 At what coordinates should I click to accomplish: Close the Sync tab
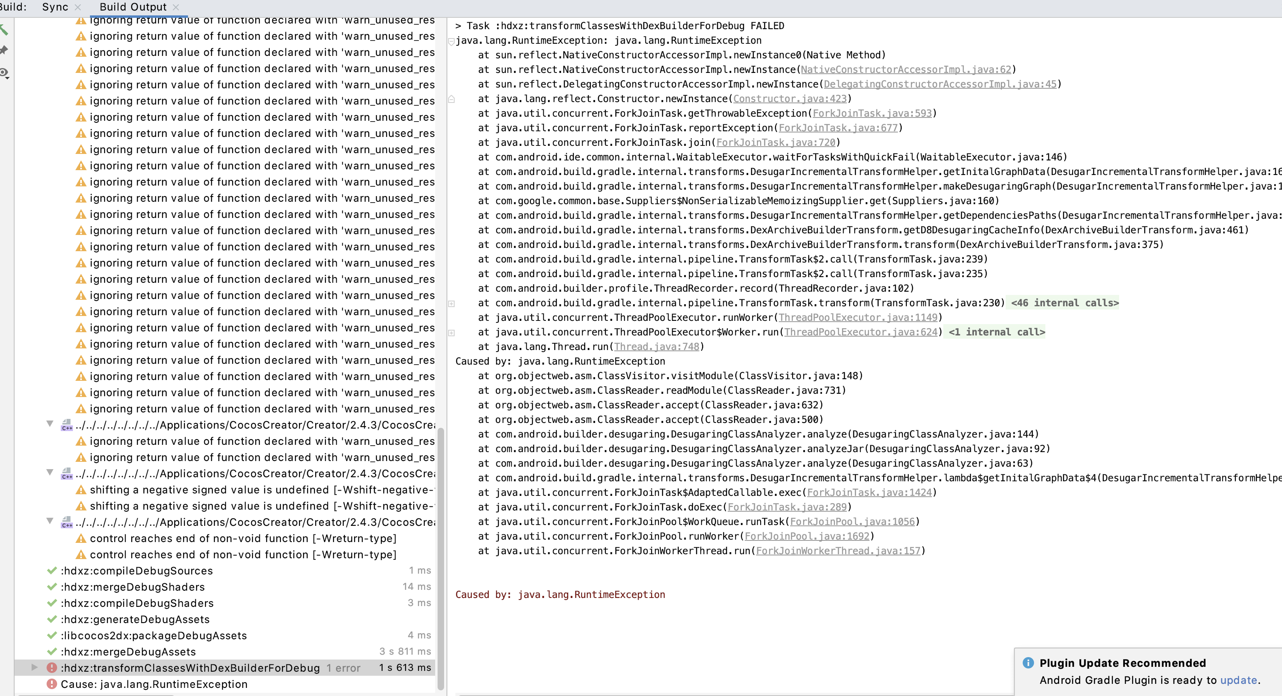pos(78,7)
